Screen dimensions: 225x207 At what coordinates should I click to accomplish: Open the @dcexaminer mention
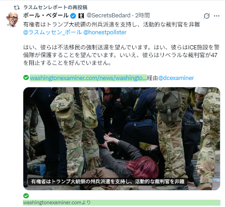pyautogui.click(x=176, y=78)
